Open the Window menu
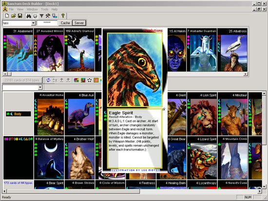 point(32,9)
